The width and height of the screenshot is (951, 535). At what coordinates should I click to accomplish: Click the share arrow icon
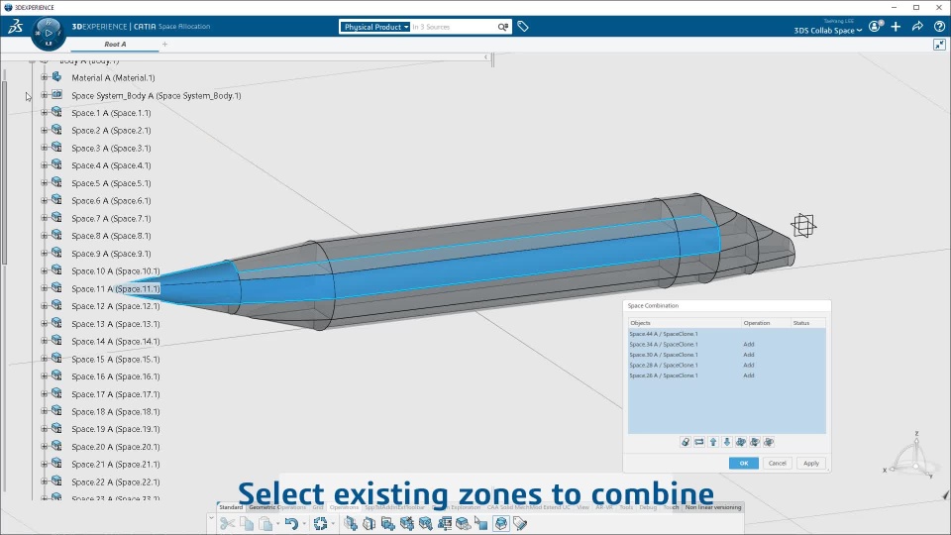pos(917,26)
